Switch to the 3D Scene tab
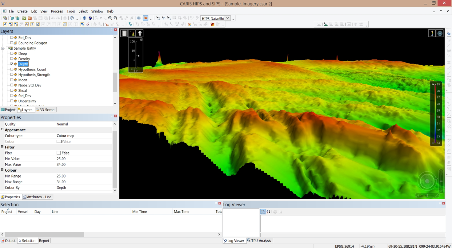 pos(45,110)
